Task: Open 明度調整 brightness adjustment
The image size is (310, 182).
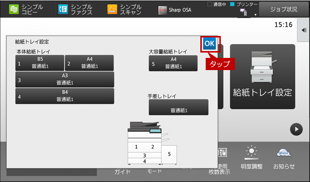Action: click(252, 158)
